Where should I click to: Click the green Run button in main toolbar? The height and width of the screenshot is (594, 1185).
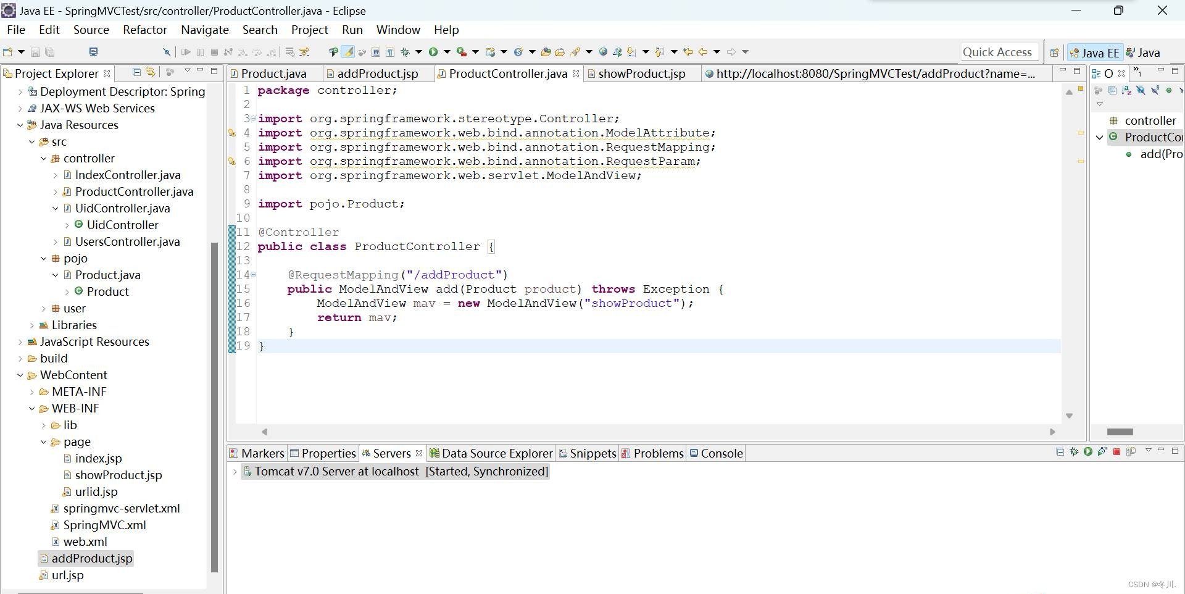coord(433,52)
